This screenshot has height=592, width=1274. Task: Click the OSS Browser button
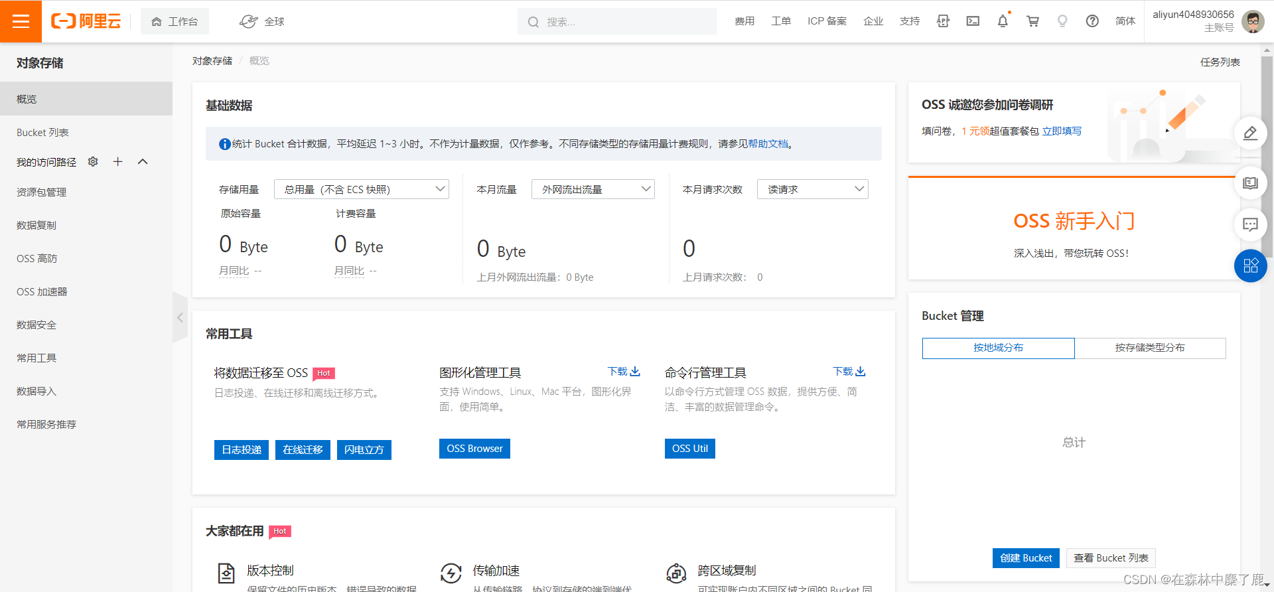coord(474,449)
